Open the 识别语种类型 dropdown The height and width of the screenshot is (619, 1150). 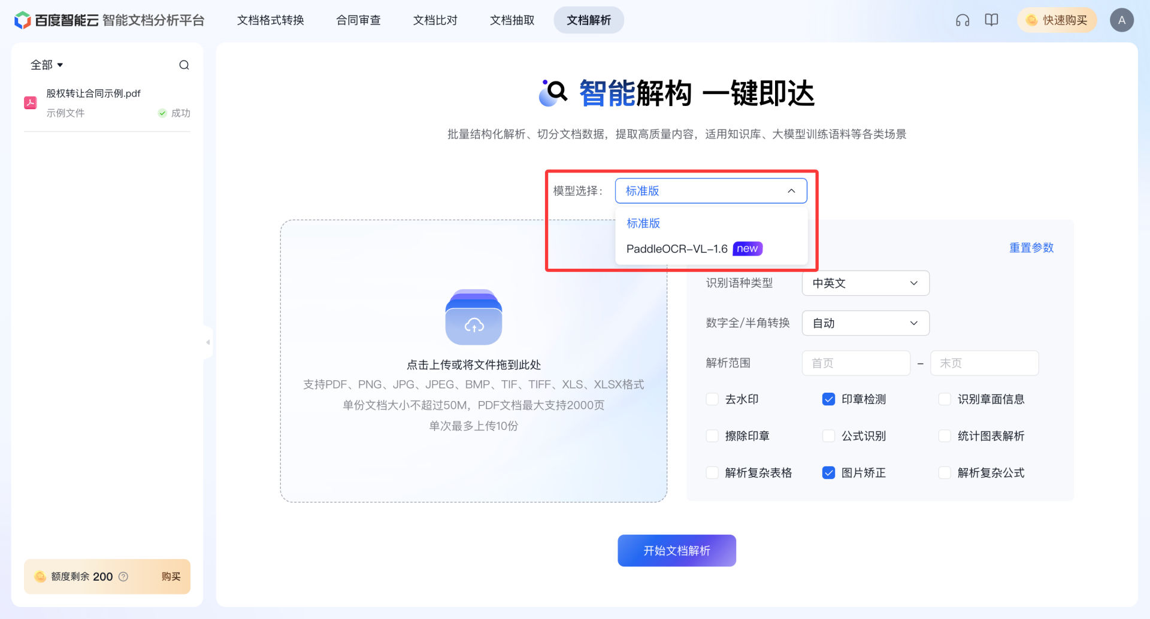865,283
